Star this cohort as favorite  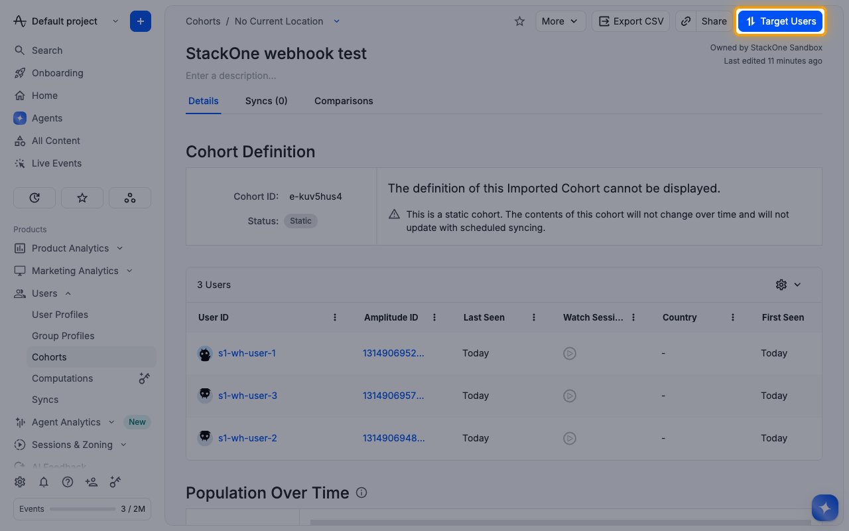click(x=519, y=21)
